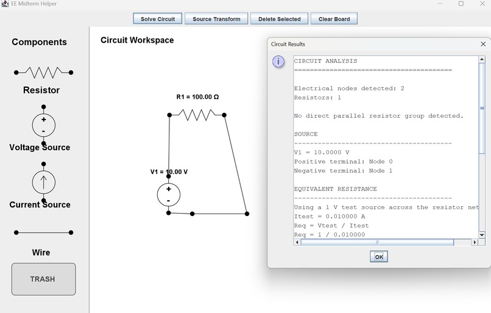The height and width of the screenshot is (313, 491).
Task: Click the R1 resistor's left terminal node
Action: (x=169, y=115)
